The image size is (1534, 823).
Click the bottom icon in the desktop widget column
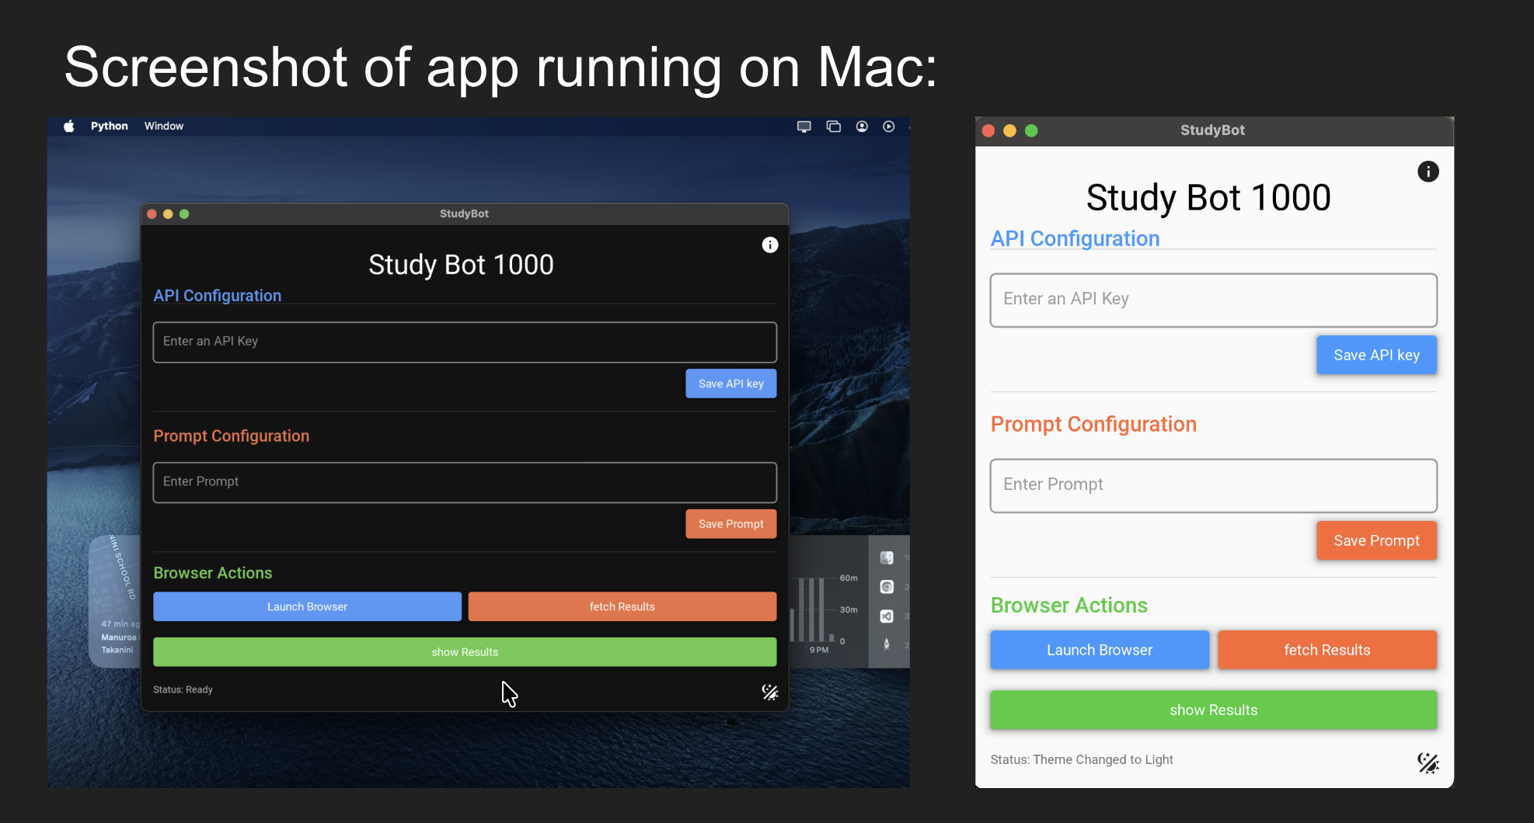point(887,644)
